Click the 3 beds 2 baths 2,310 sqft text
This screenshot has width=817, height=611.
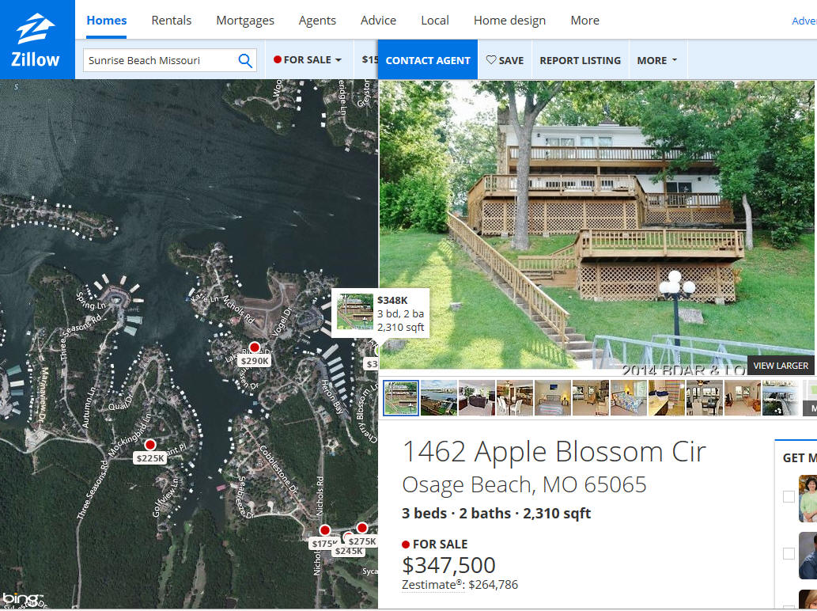(496, 514)
